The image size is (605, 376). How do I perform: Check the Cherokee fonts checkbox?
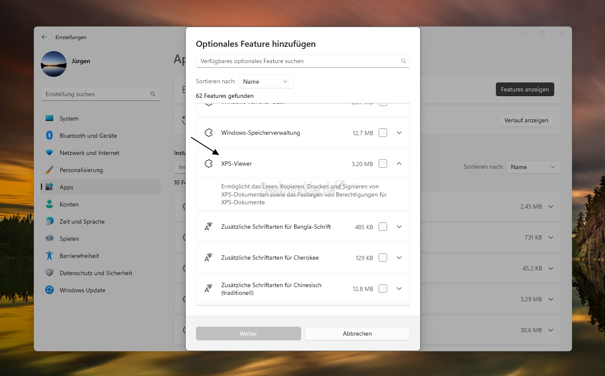[383, 258]
